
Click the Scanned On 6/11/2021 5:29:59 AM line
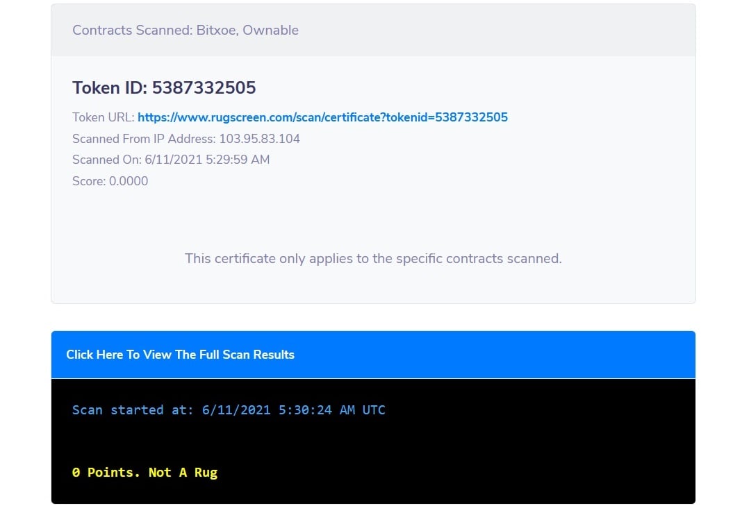(x=171, y=160)
